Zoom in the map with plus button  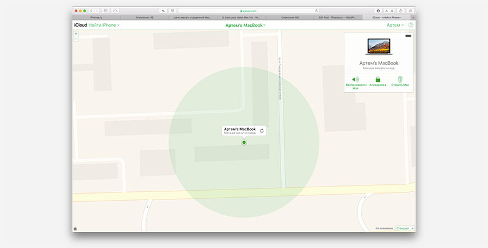(x=76, y=34)
